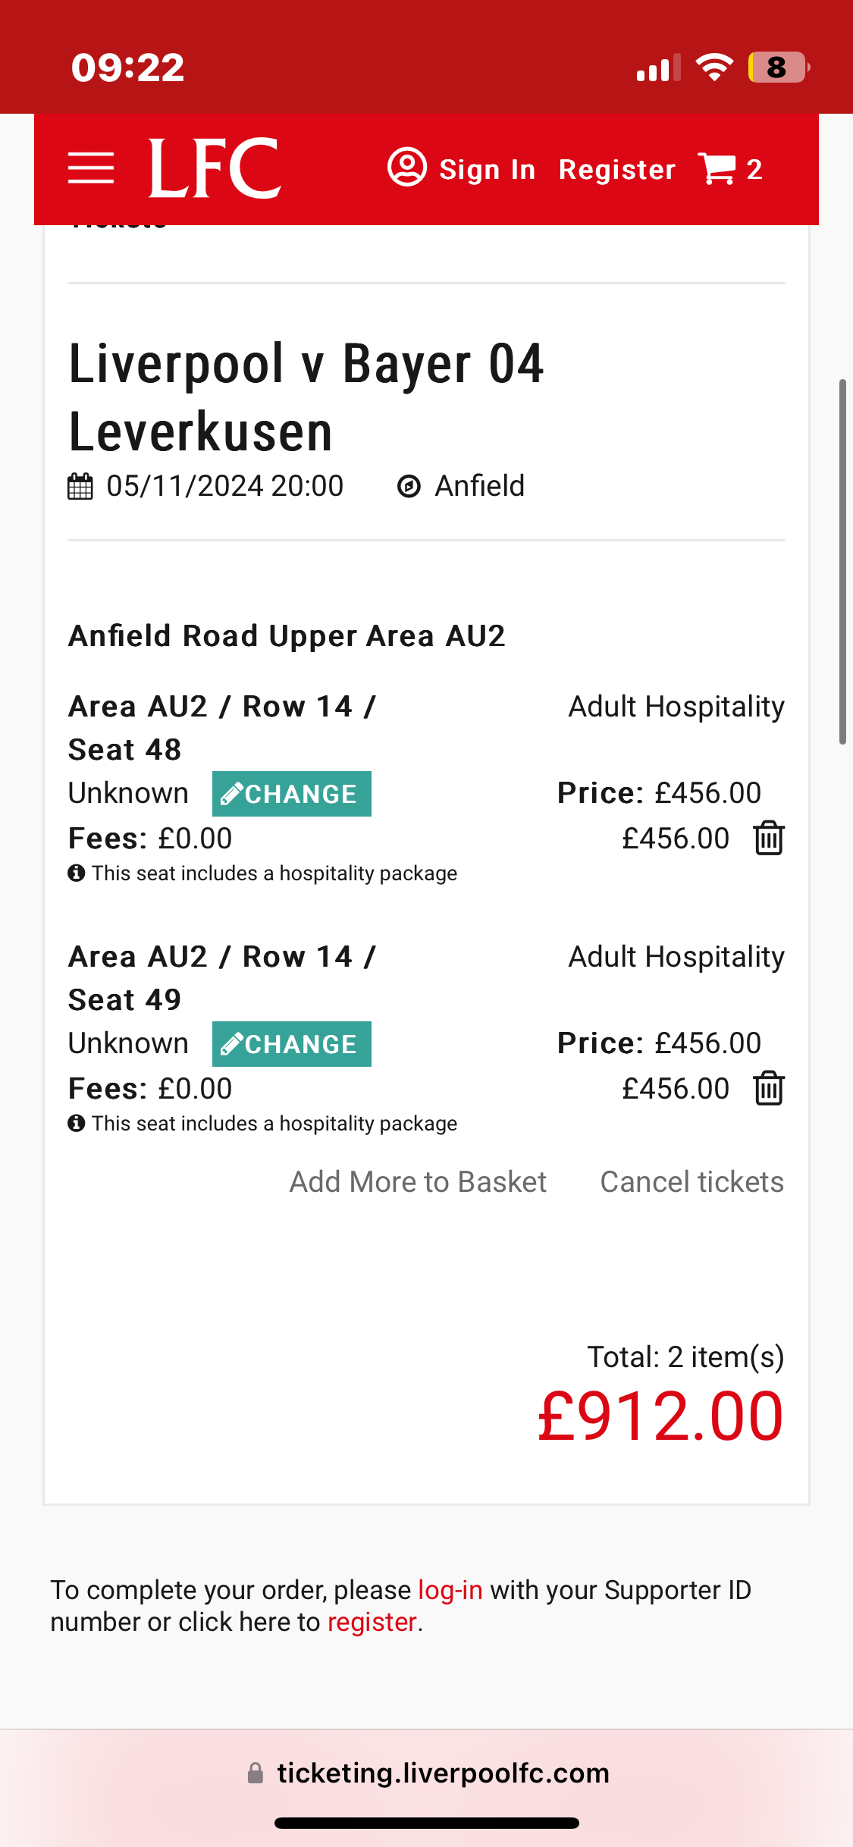Open the hamburger navigation menu
The width and height of the screenshot is (853, 1847).
(91, 168)
